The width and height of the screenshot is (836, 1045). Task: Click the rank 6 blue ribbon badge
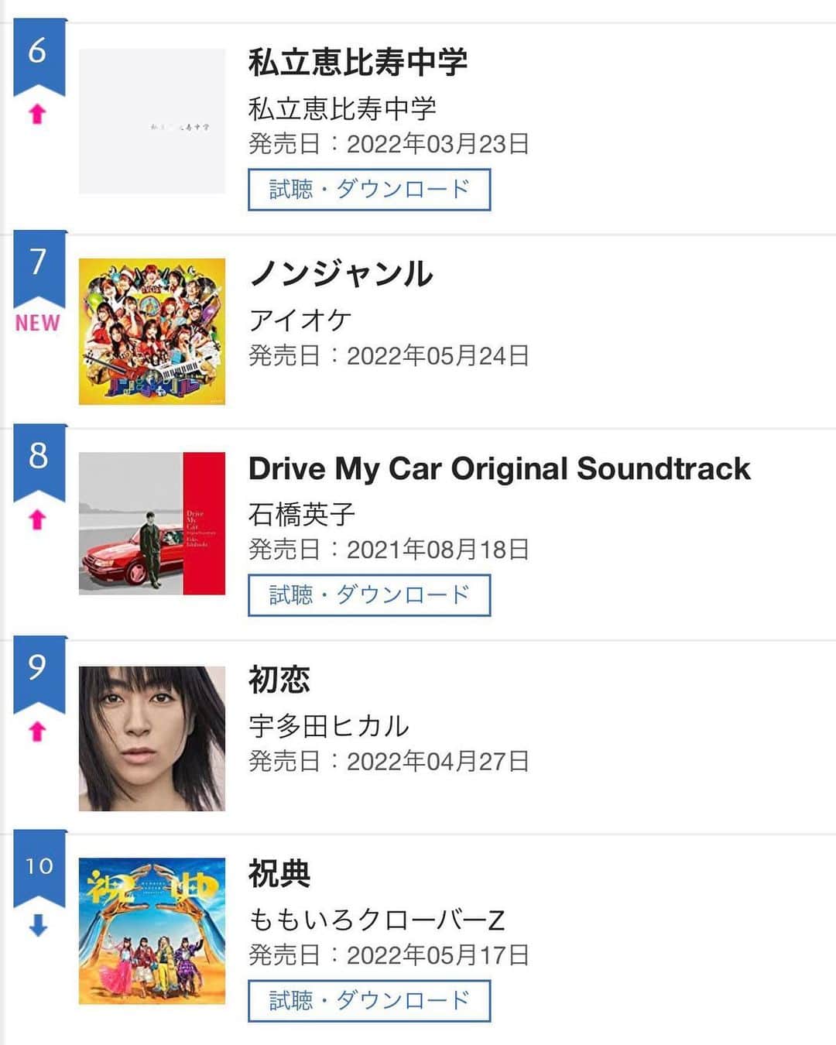click(39, 56)
